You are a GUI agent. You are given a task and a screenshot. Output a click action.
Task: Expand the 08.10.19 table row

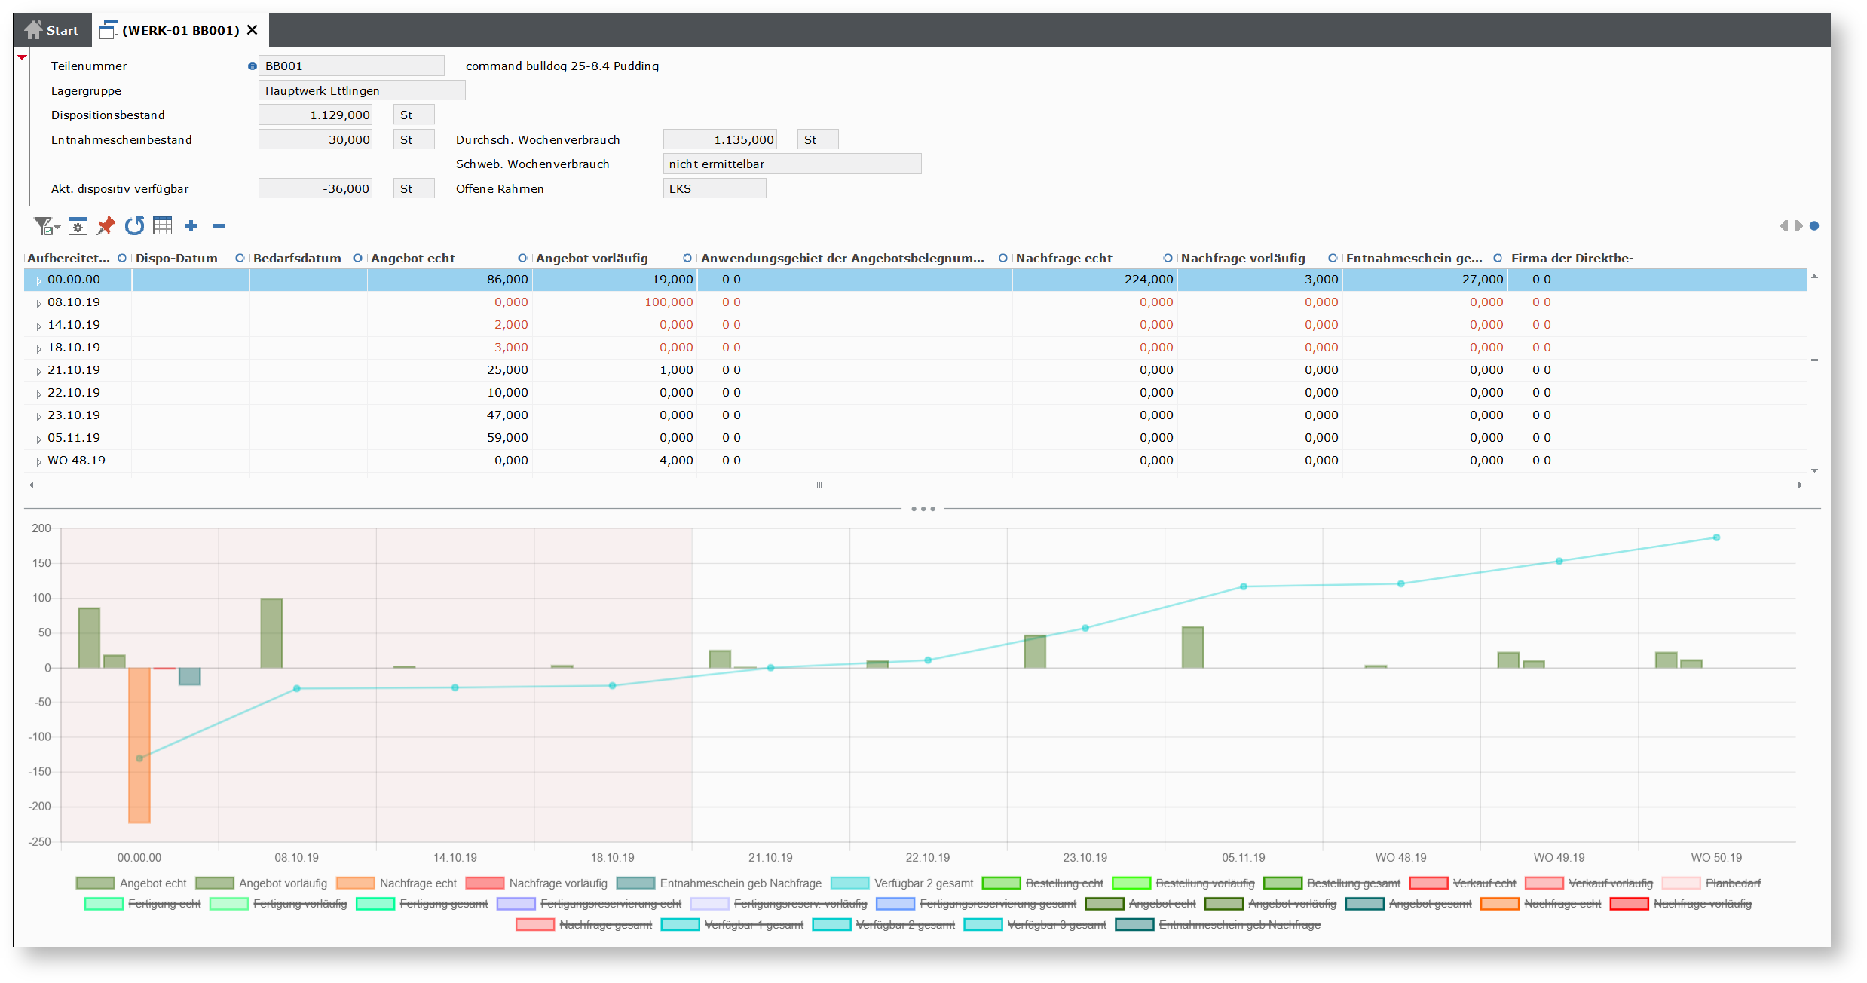(38, 303)
